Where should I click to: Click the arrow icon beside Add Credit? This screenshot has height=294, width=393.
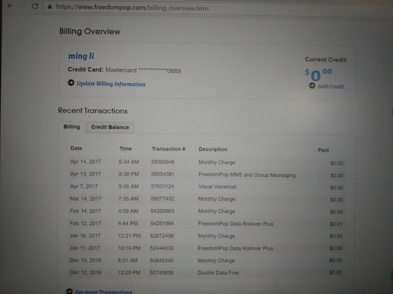tap(312, 86)
